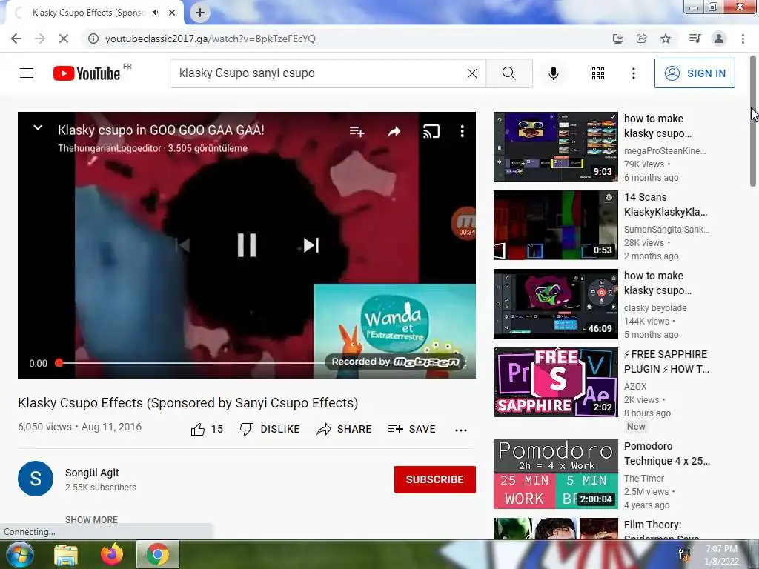Open the 14 Scans KlaskyKlasky video title
This screenshot has width=759, height=569.
click(x=666, y=204)
